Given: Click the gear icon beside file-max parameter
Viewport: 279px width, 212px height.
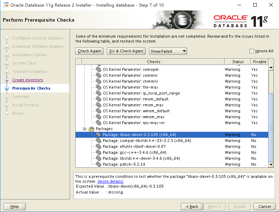Looking at the screenshot, I should coord(98,87).
